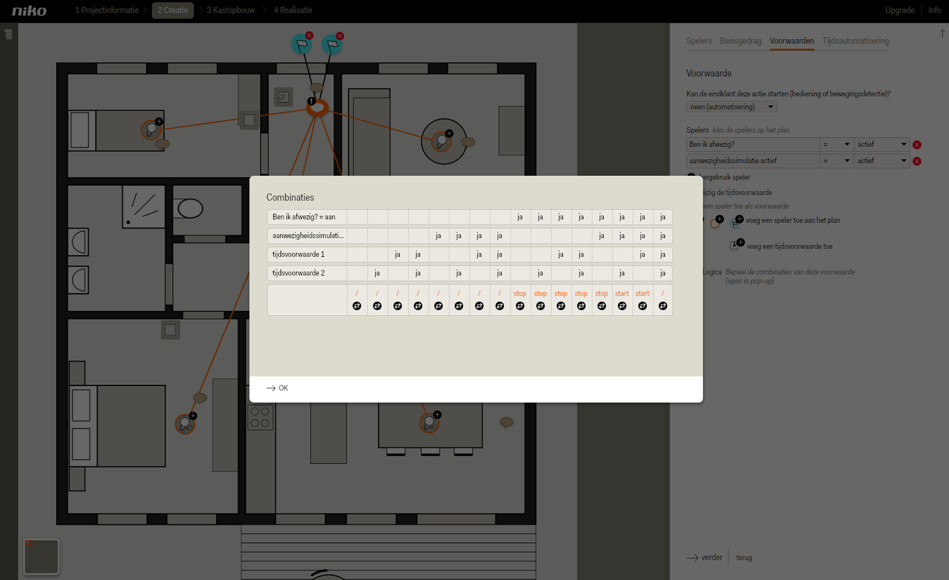The image size is (949, 580).
Task: Select the light bulb above the dining table
Action: click(430, 422)
